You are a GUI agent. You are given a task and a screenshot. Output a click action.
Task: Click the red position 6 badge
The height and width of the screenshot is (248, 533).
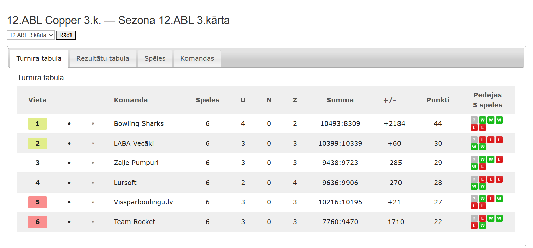(37, 222)
